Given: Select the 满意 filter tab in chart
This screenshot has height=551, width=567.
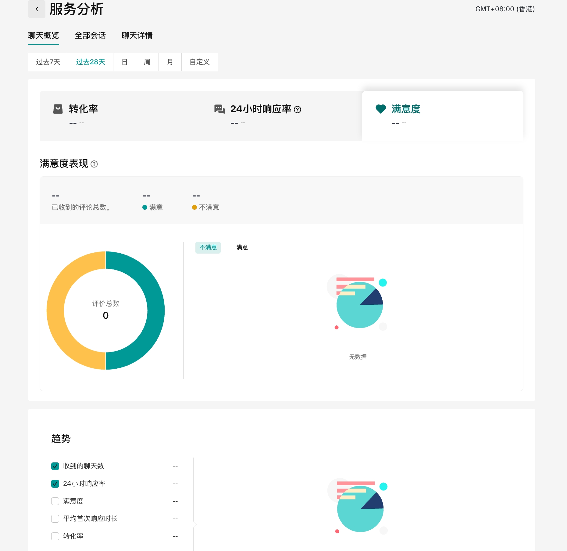Looking at the screenshot, I should point(242,247).
